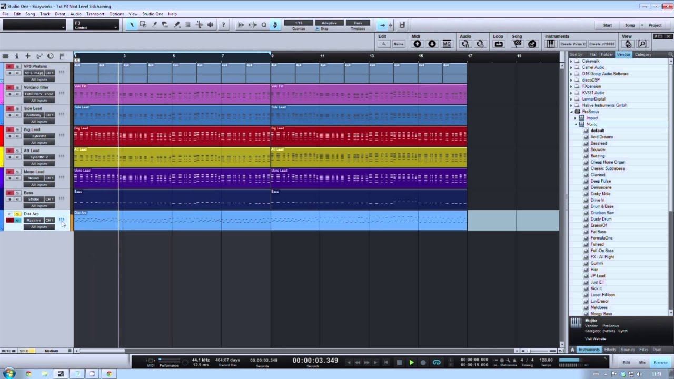Screen dimensions: 674x379
Task: Mute the Volcano filter track
Action: coord(9,88)
